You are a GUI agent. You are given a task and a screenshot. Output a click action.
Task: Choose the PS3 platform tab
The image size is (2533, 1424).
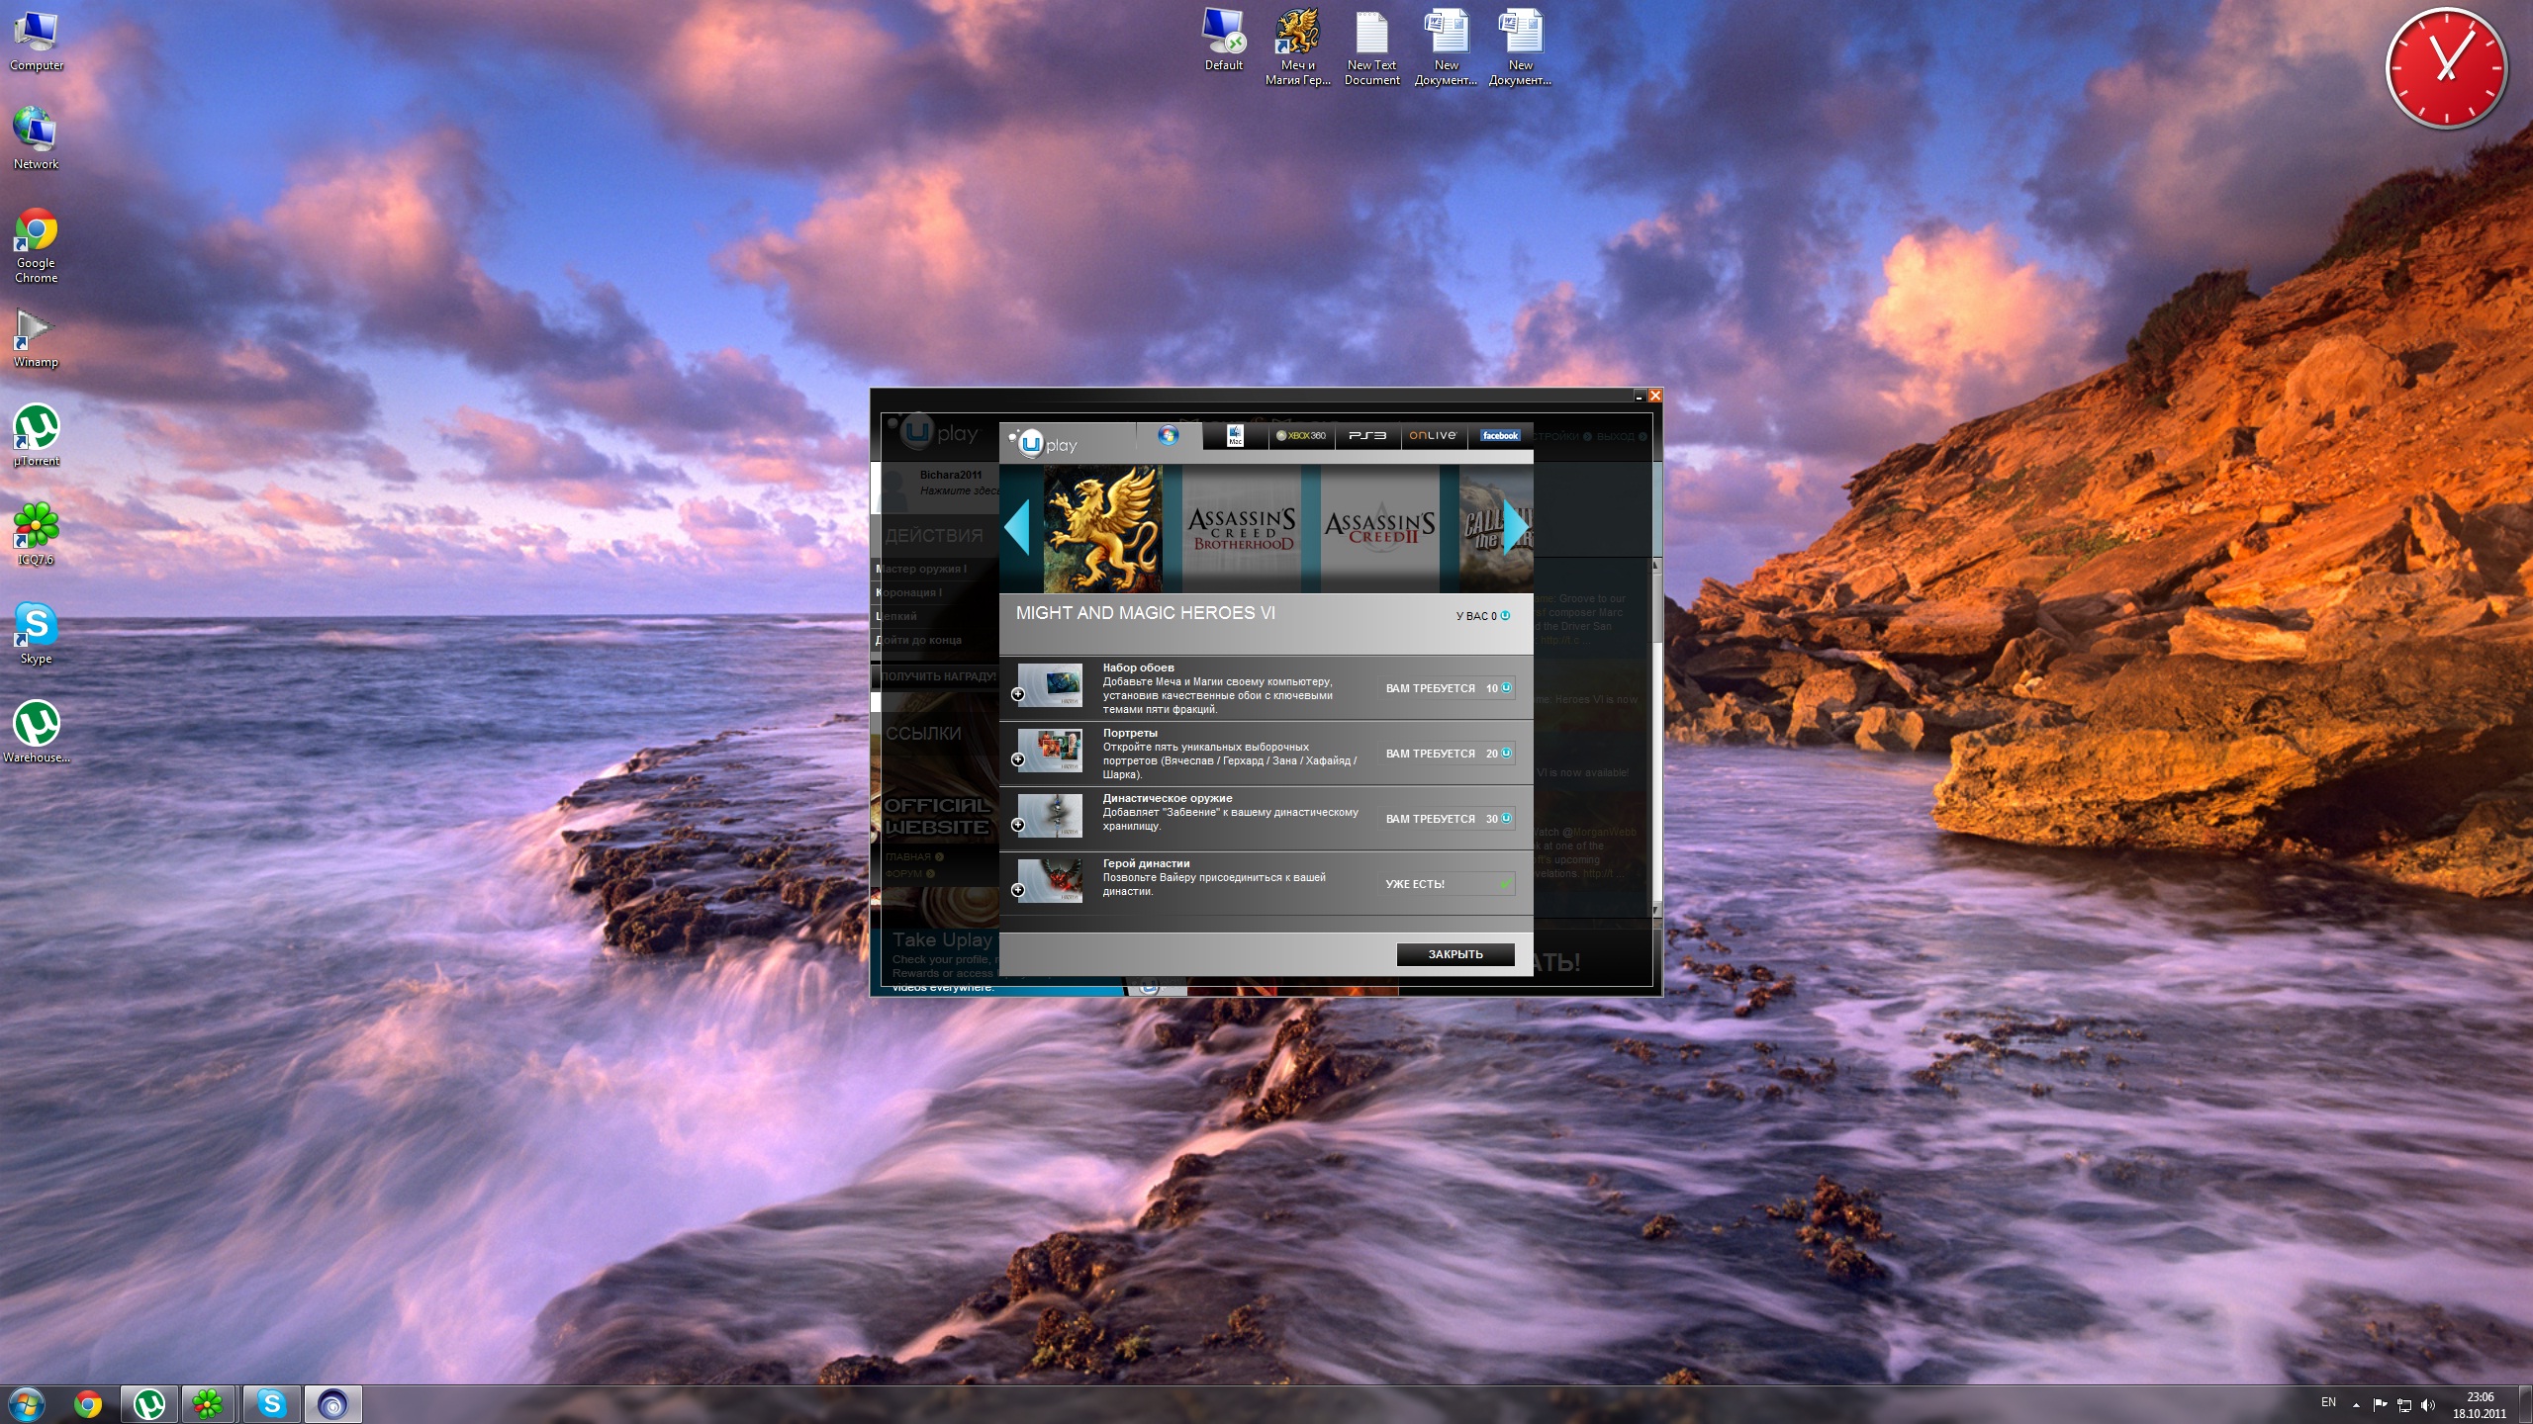pyautogui.click(x=1367, y=436)
